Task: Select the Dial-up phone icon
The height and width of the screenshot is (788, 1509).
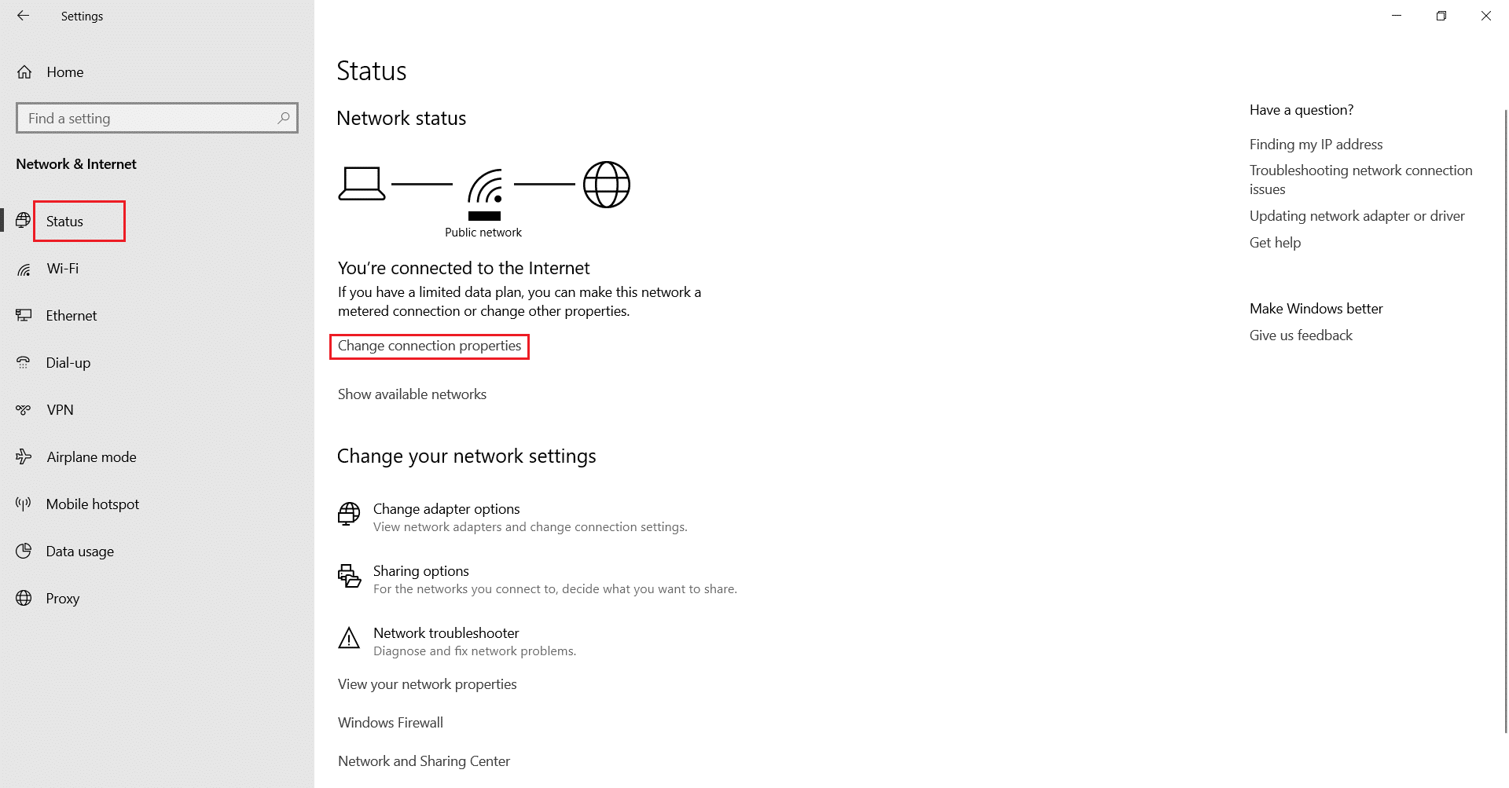Action: point(24,362)
